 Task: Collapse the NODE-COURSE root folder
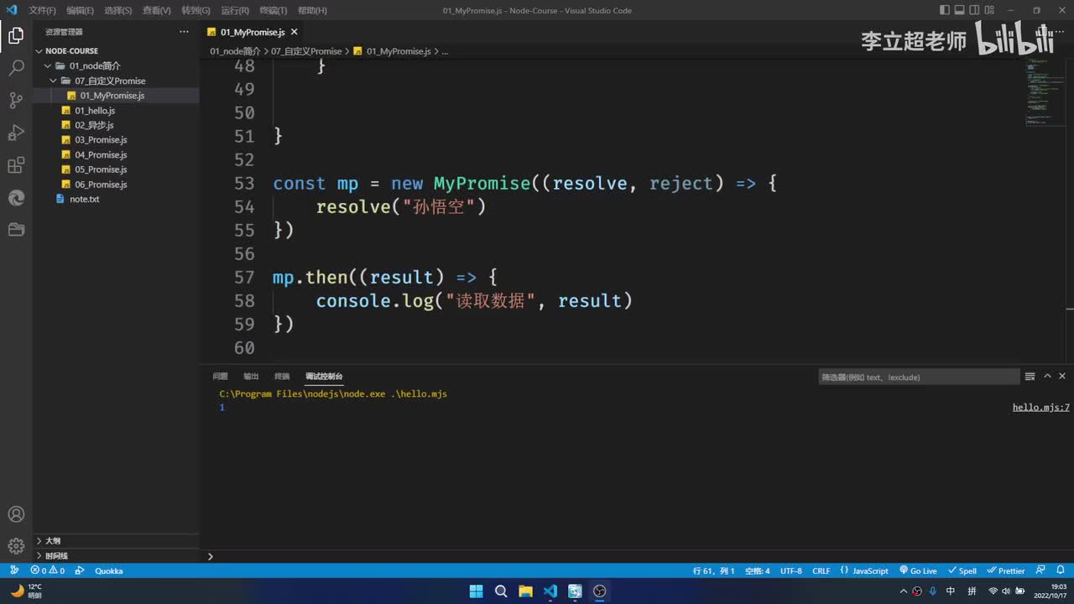tap(116, 50)
